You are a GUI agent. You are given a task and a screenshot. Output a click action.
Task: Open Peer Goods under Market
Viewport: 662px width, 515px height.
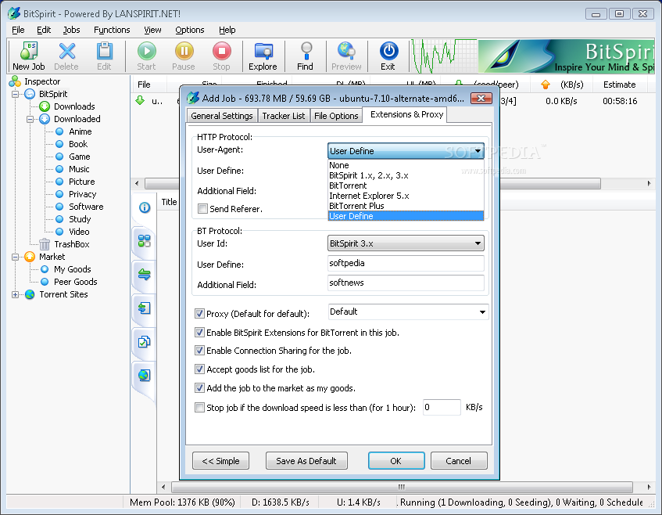click(76, 282)
